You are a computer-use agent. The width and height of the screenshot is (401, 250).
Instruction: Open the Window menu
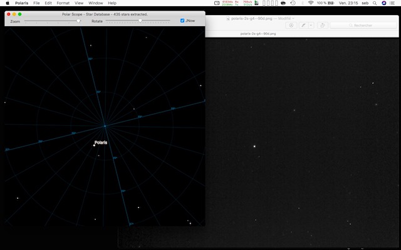click(x=95, y=3)
